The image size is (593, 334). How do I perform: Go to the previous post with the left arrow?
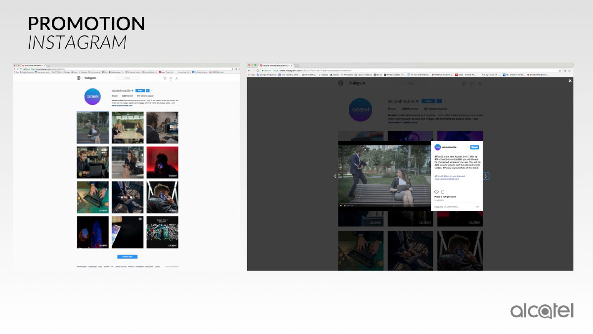[335, 176]
